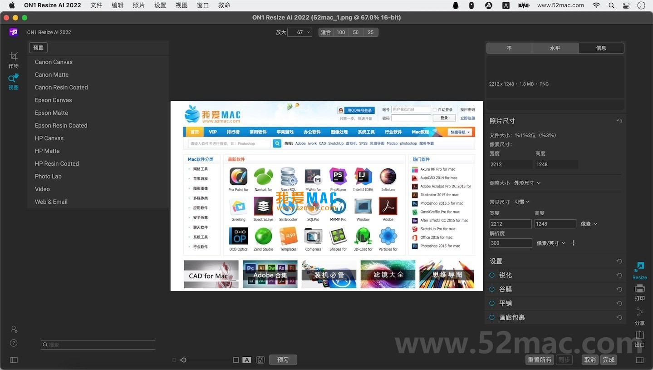Open the Export (出口) icon
653x370 pixels.
[x=640, y=339]
